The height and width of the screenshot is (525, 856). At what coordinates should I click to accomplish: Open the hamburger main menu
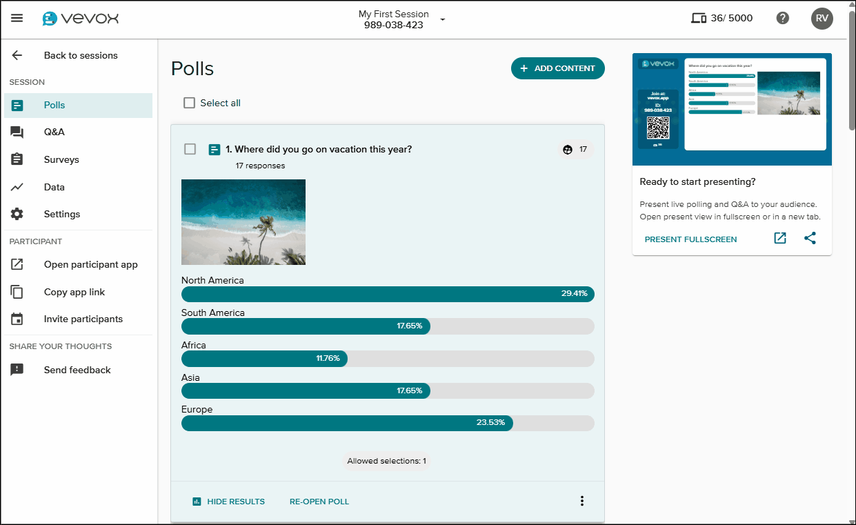17,19
